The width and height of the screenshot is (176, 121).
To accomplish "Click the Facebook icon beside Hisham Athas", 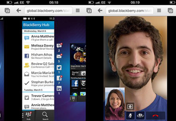I will (27, 56).
